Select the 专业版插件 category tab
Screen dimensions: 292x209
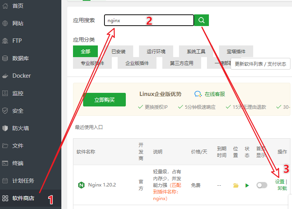coord(92,63)
